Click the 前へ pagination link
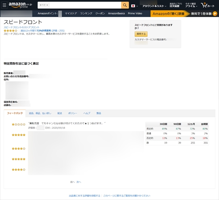 point(72,182)
